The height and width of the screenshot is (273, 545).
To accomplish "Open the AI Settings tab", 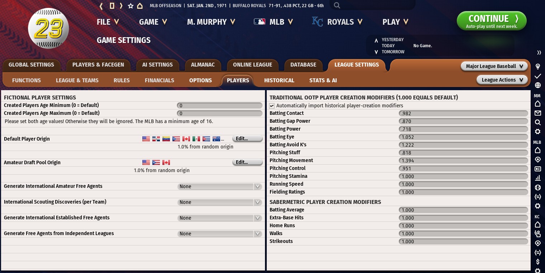I will [x=157, y=65].
